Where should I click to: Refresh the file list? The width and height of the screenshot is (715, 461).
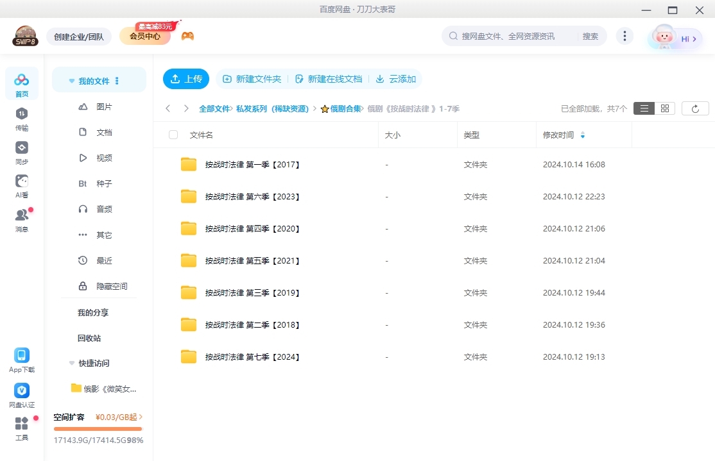[x=695, y=108]
